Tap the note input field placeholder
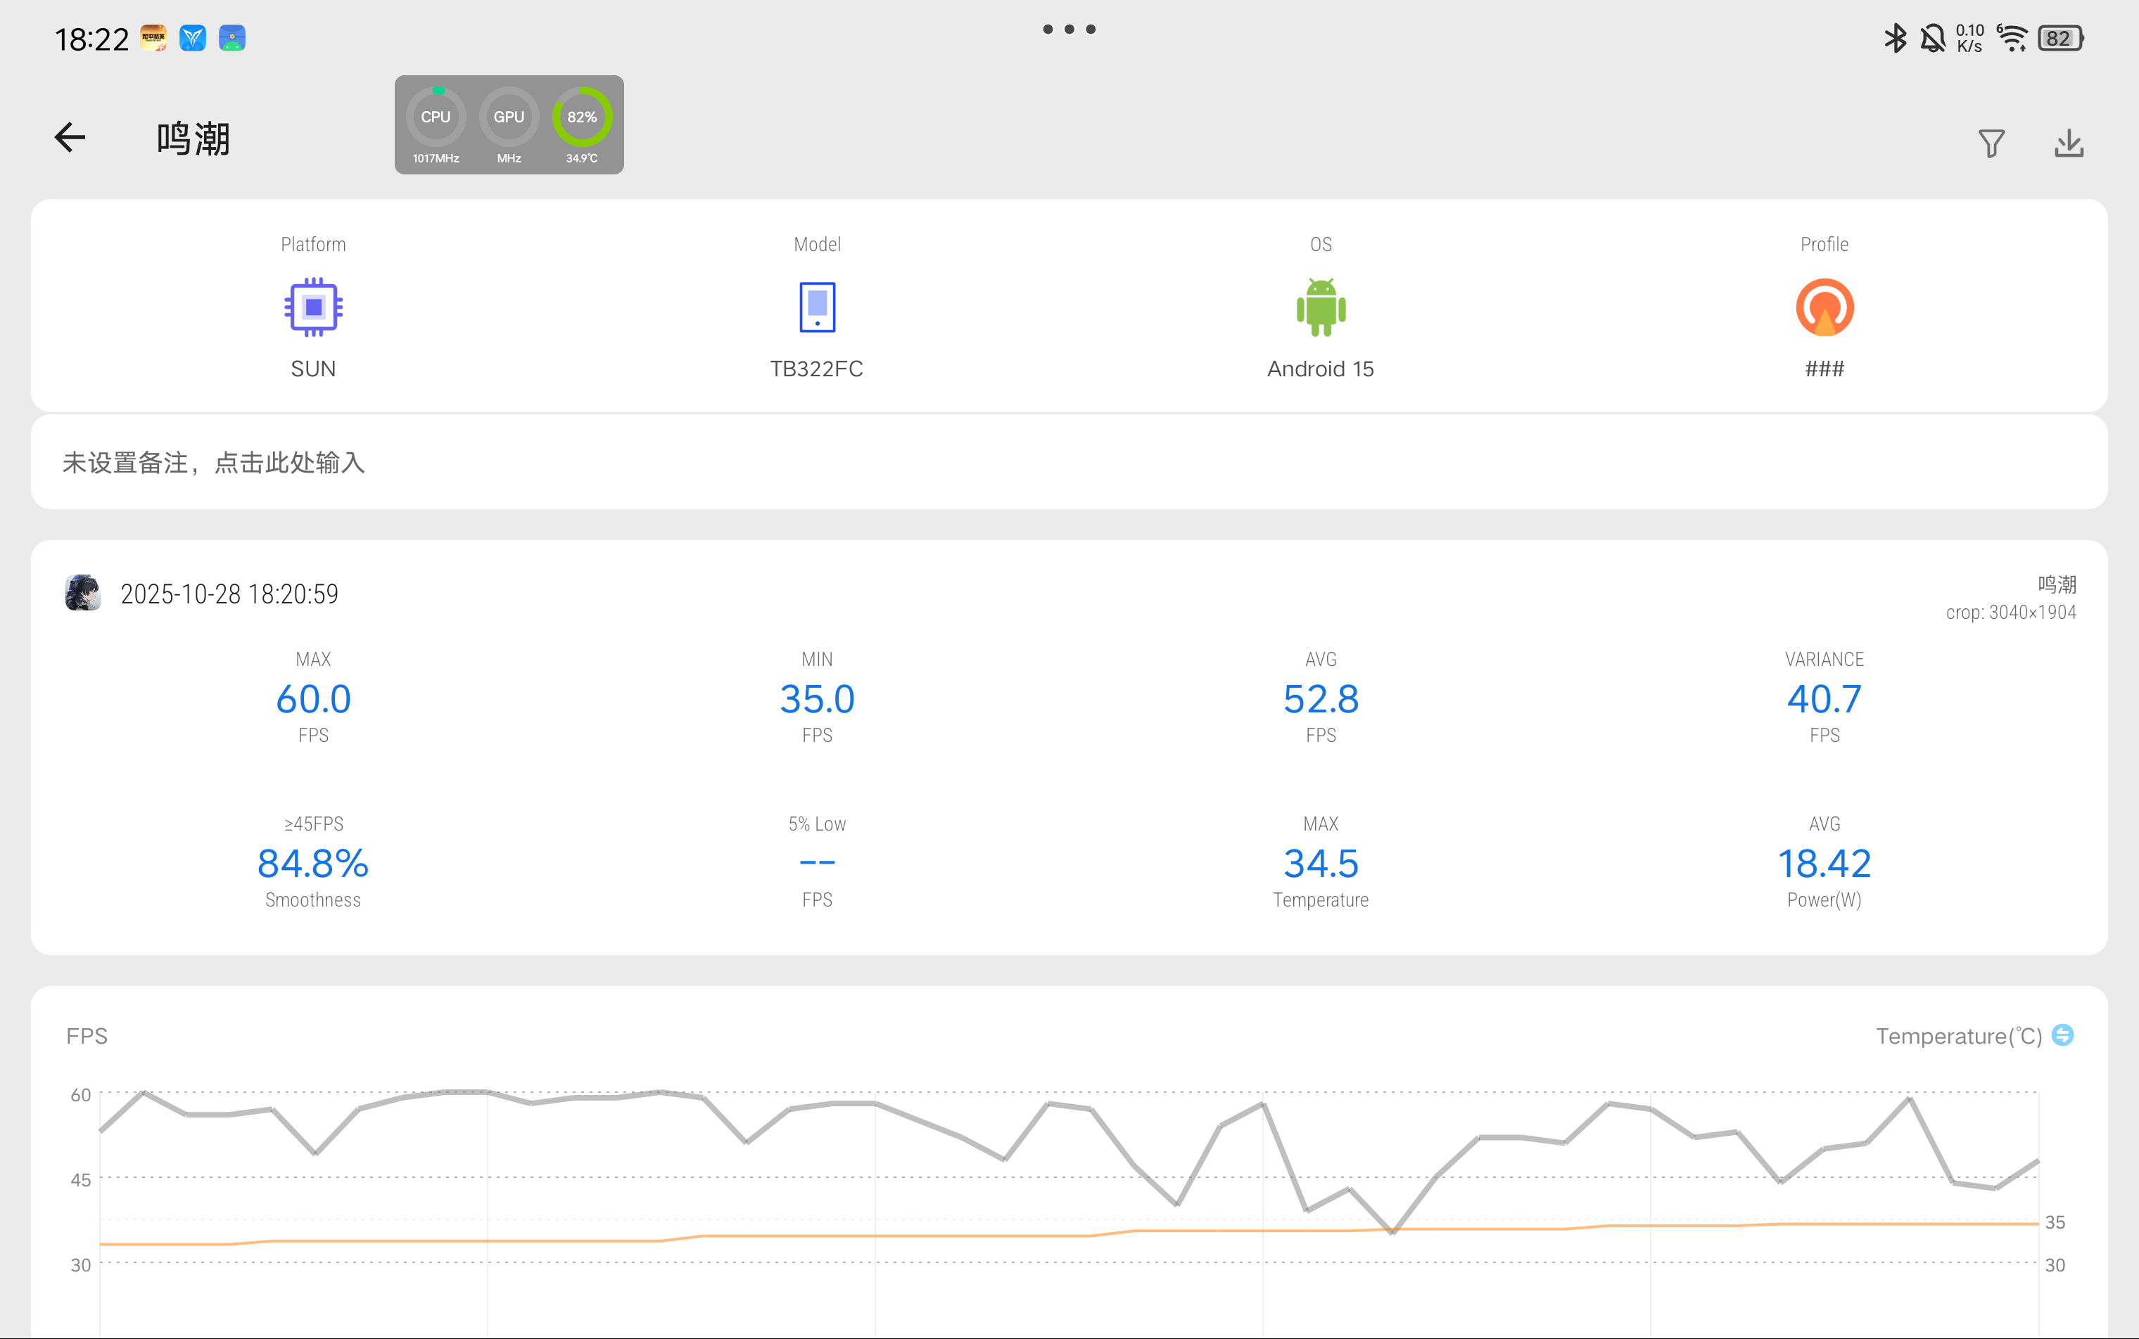Image resolution: width=2139 pixels, height=1339 pixels. [x=1069, y=462]
